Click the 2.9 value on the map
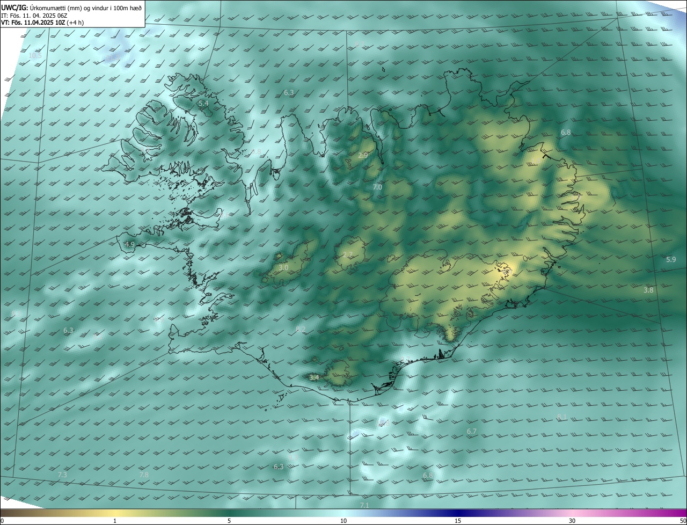 coord(363,155)
